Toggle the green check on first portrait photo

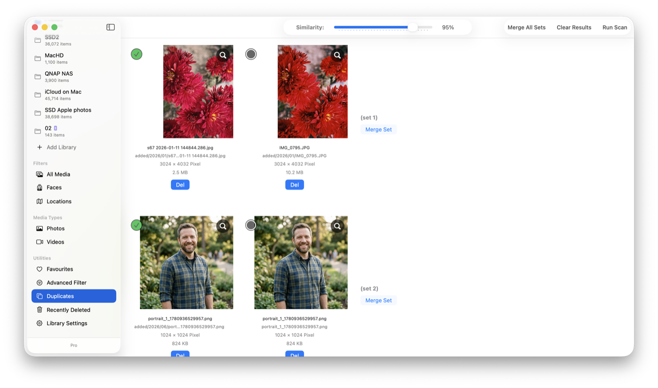136,225
